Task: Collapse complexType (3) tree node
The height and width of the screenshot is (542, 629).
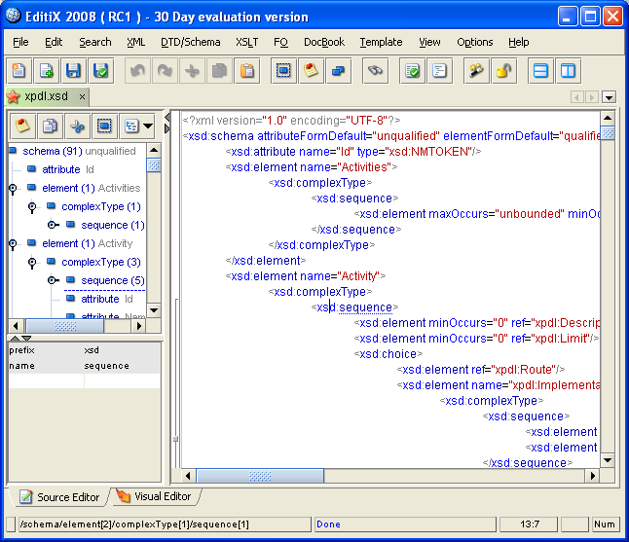Action: (x=32, y=262)
